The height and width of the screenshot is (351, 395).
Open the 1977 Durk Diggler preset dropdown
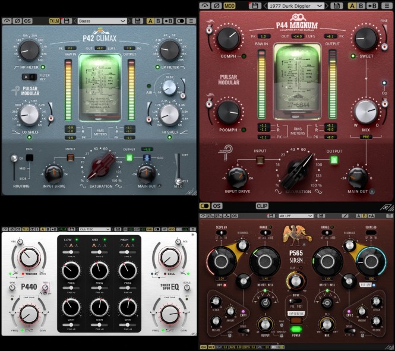click(296, 6)
